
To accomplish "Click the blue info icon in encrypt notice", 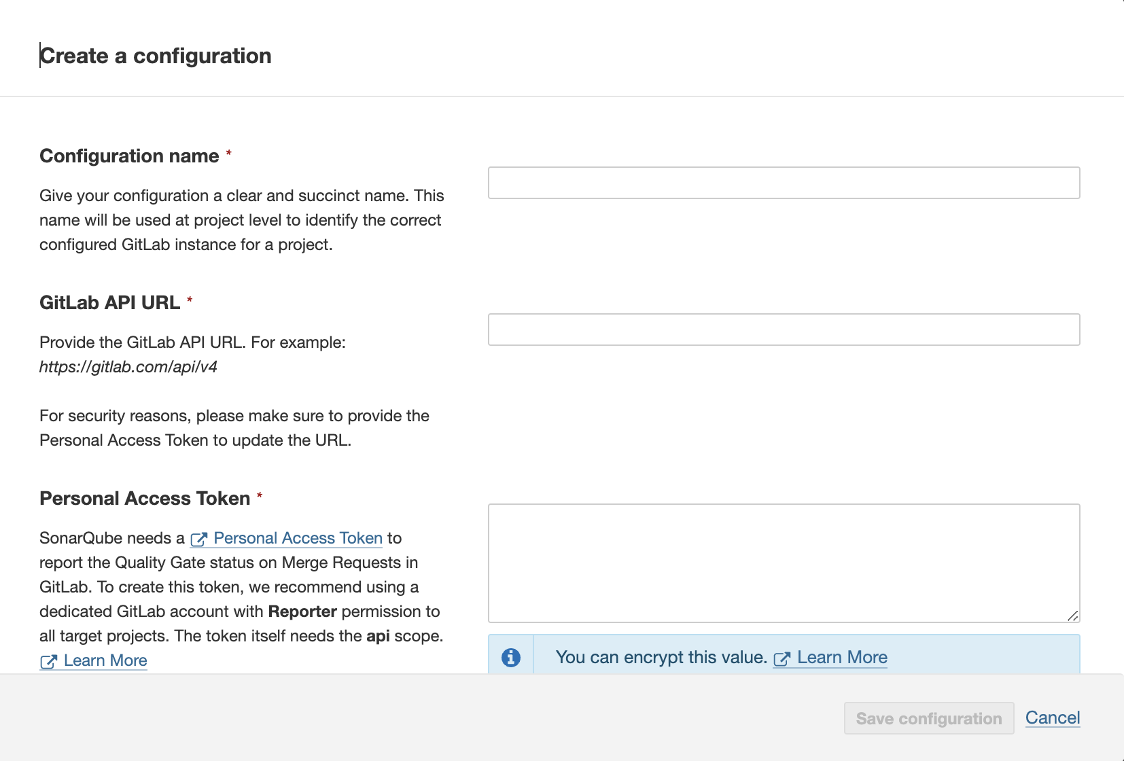I will [511, 657].
